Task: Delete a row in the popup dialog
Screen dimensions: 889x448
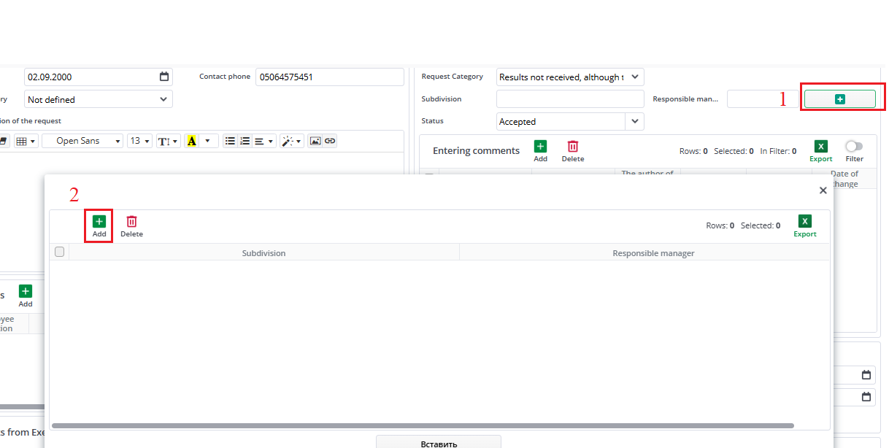Action: [x=131, y=226]
